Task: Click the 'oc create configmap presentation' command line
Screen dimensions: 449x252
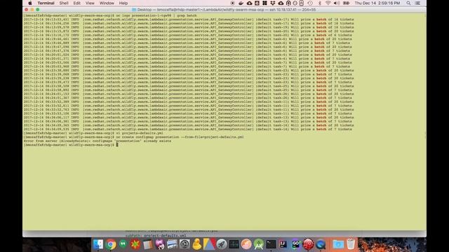Action: pos(133,137)
